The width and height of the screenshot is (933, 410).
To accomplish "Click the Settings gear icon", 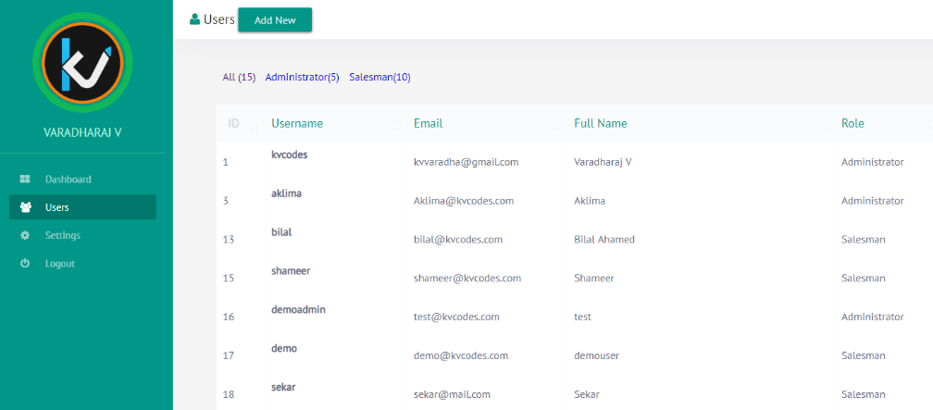I will 25,236.
